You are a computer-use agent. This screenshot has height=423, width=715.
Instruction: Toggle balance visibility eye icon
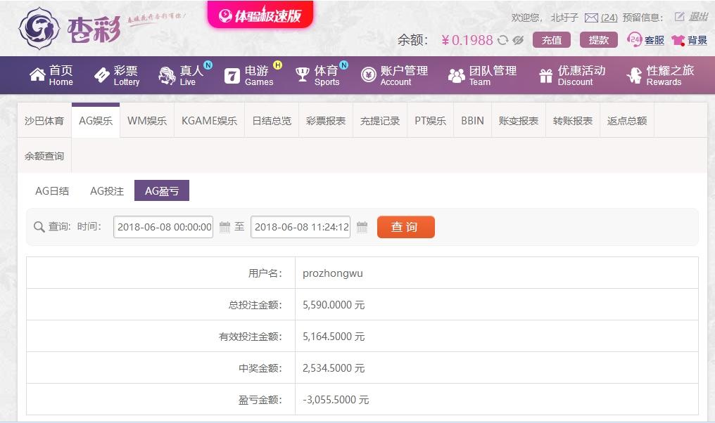pyautogui.click(x=517, y=40)
